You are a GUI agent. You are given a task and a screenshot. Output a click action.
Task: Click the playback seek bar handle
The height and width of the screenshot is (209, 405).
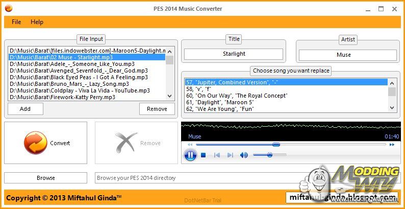click(276, 145)
